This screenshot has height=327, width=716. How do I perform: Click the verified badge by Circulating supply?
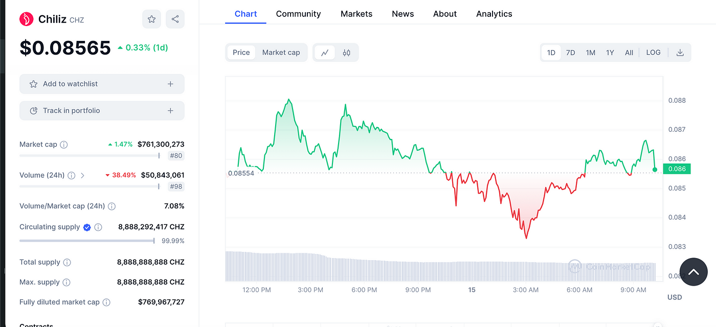coord(87,227)
